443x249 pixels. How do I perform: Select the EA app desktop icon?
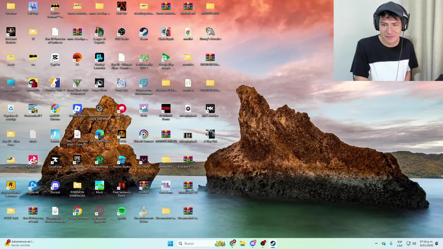point(77,60)
